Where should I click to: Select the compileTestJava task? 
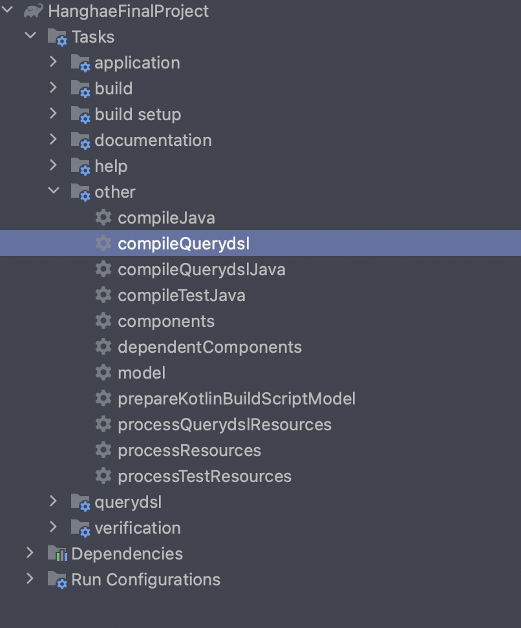click(181, 295)
